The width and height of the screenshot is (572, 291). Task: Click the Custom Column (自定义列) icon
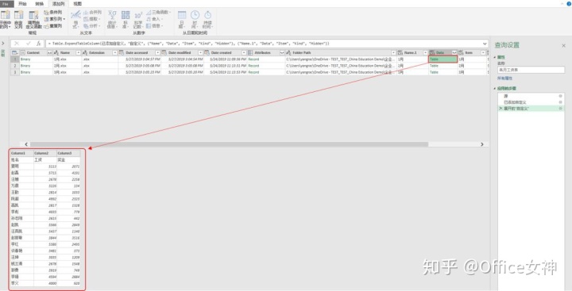point(19,15)
